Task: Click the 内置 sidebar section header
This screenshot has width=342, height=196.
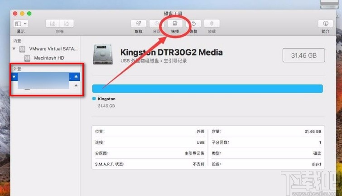Action: tap(17, 41)
